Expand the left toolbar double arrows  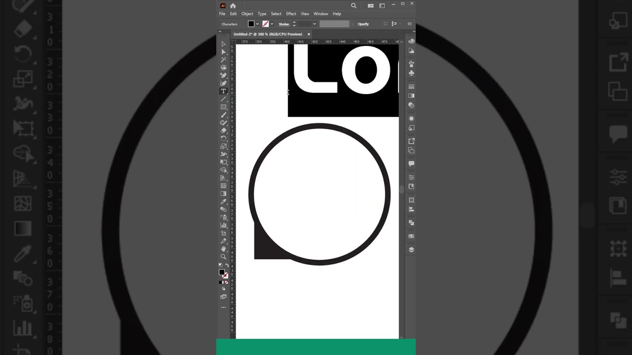click(220, 31)
